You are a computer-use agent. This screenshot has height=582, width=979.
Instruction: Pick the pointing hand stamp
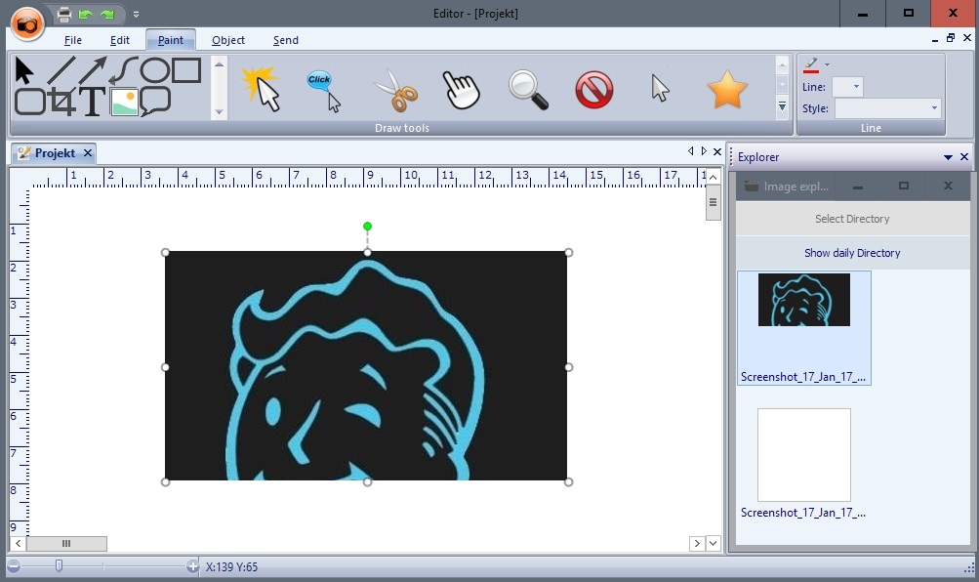pyautogui.click(x=461, y=91)
